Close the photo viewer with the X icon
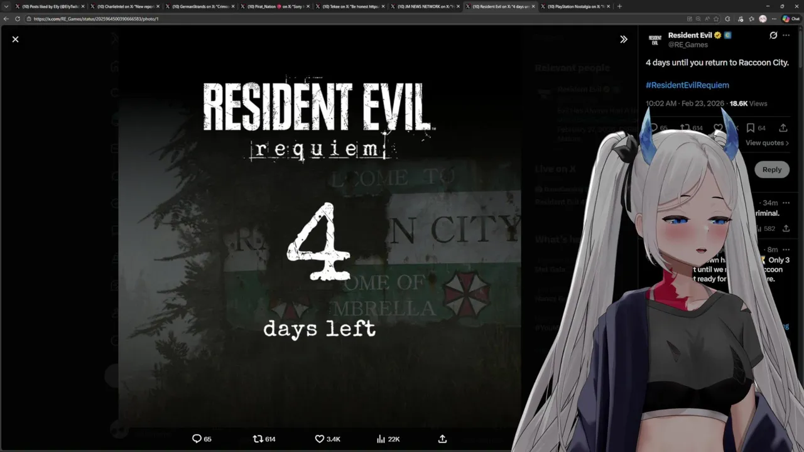The image size is (804, 452). click(15, 39)
